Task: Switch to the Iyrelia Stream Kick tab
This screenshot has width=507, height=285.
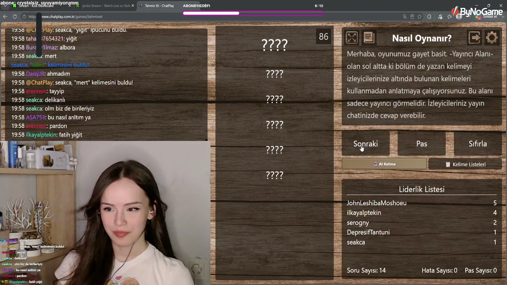Action: tap(106, 6)
